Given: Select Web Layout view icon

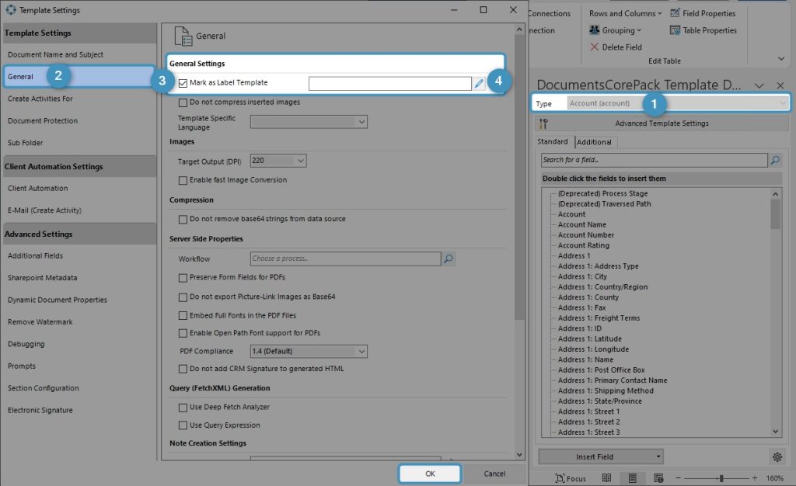Looking at the screenshot, I should coord(658,478).
